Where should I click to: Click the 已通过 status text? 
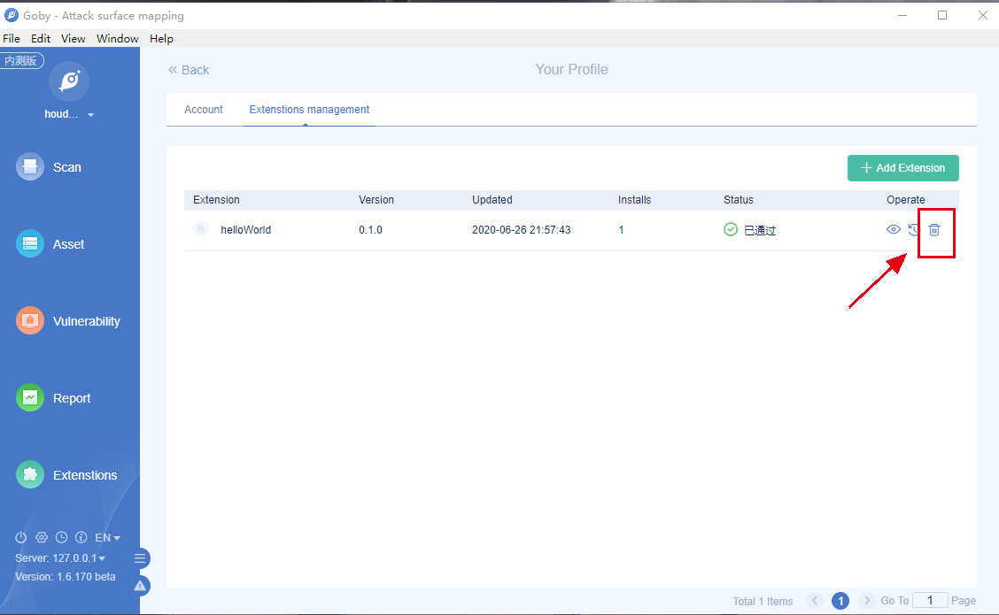pyautogui.click(x=760, y=230)
